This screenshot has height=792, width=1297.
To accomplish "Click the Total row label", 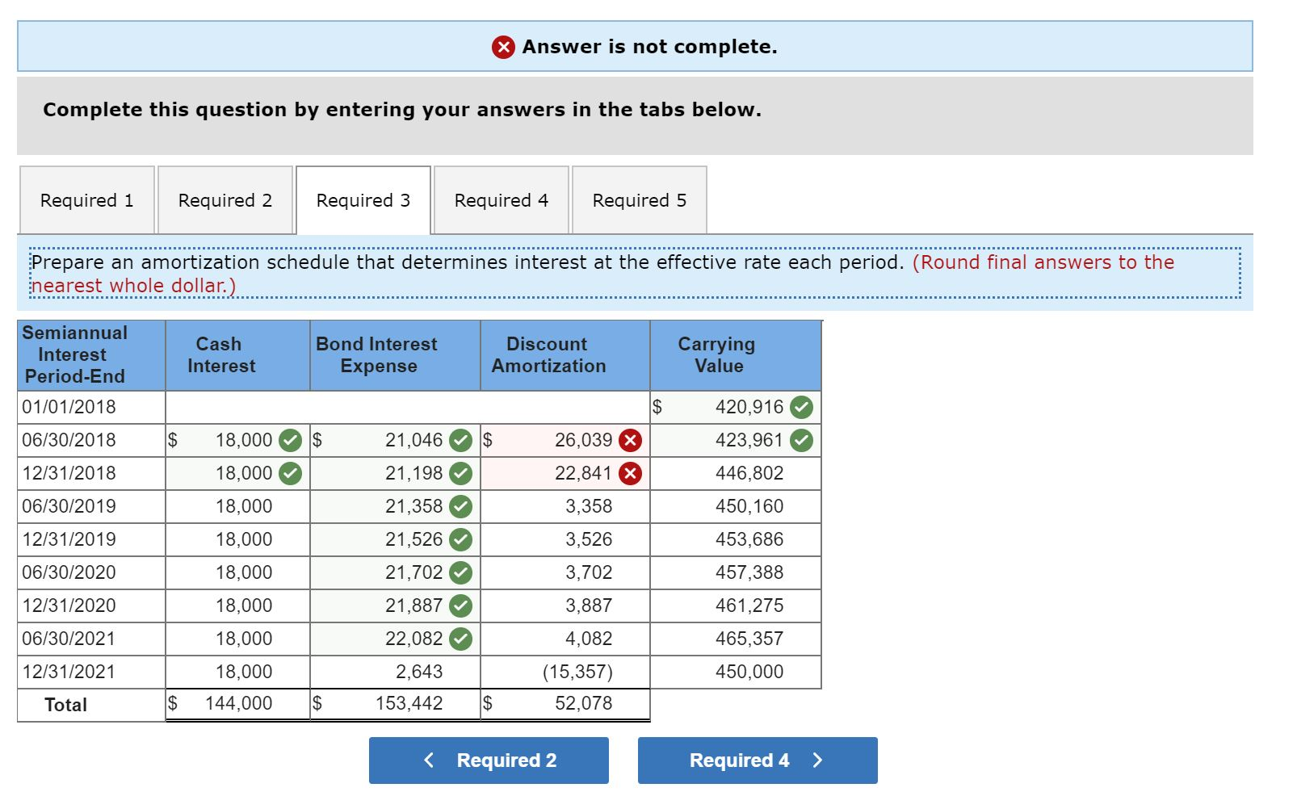I will tap(65, 705).
